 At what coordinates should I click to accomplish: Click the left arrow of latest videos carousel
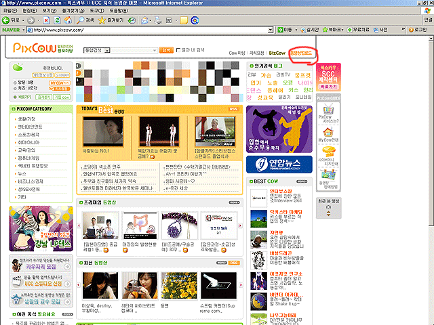(x=79, y=284)
